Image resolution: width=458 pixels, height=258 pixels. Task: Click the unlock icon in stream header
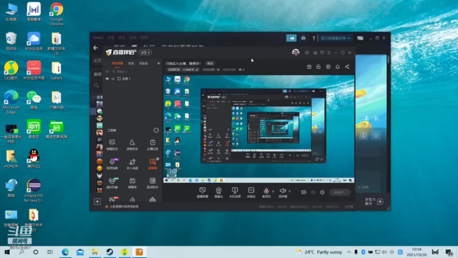click(318, 67)
